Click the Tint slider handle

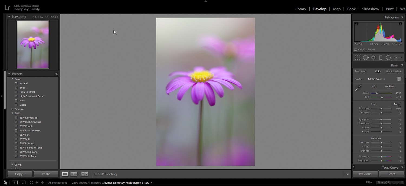coord(382,97)
